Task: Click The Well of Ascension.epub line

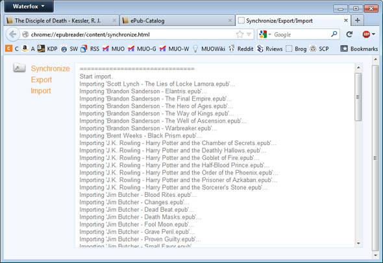Action: (x=163, y=121)
